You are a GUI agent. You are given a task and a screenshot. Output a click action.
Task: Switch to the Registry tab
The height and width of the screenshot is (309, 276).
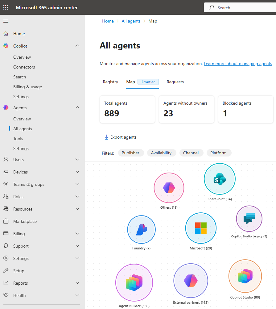(110, 82)
